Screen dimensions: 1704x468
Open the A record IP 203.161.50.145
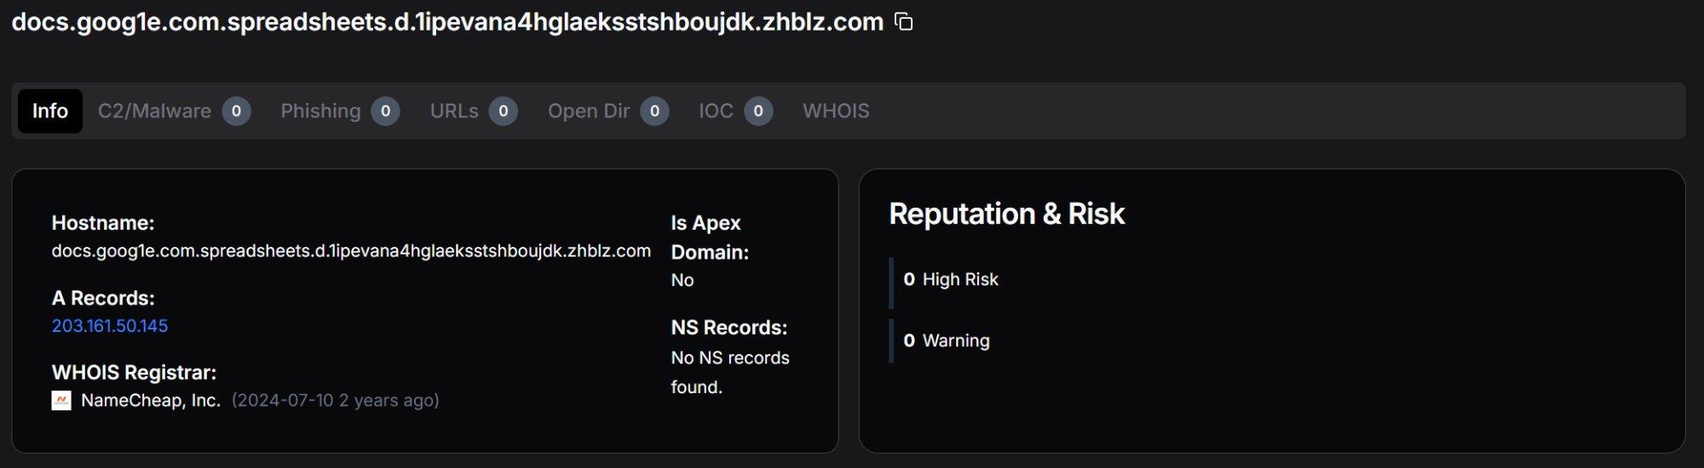(x=110, y=326)
